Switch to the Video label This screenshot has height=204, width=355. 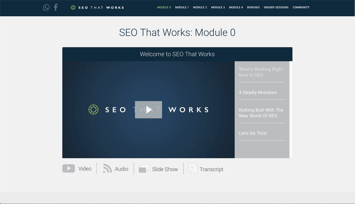point(85,168)
